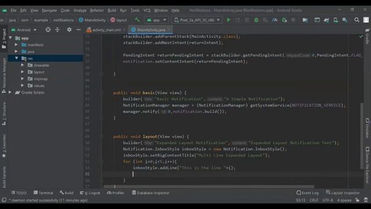
Task: Fold the layout(View view) method
Action: (101, 136)
